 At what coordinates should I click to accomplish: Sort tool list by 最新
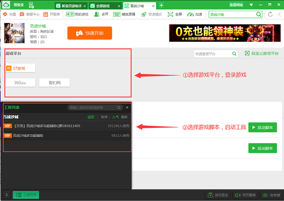tap(124, 117)
